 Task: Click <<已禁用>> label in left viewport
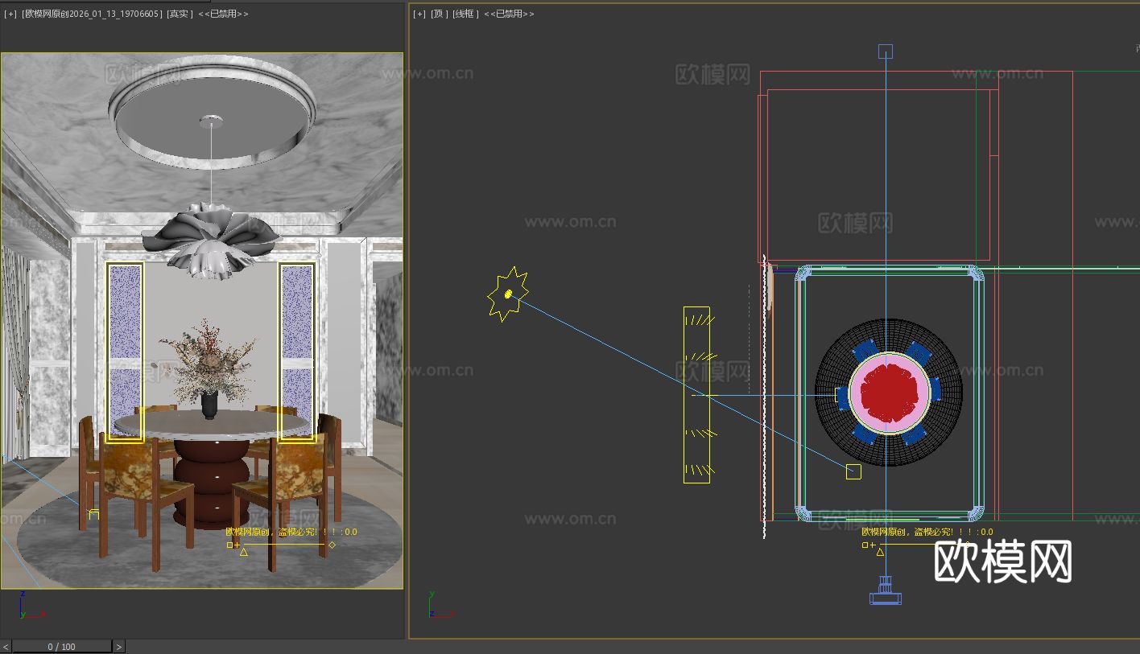(223, 14)
